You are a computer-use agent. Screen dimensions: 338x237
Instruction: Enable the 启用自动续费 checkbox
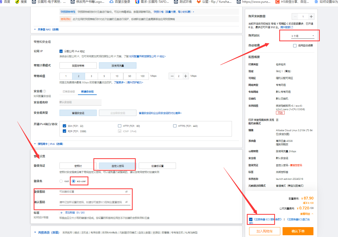coord(295,46)
